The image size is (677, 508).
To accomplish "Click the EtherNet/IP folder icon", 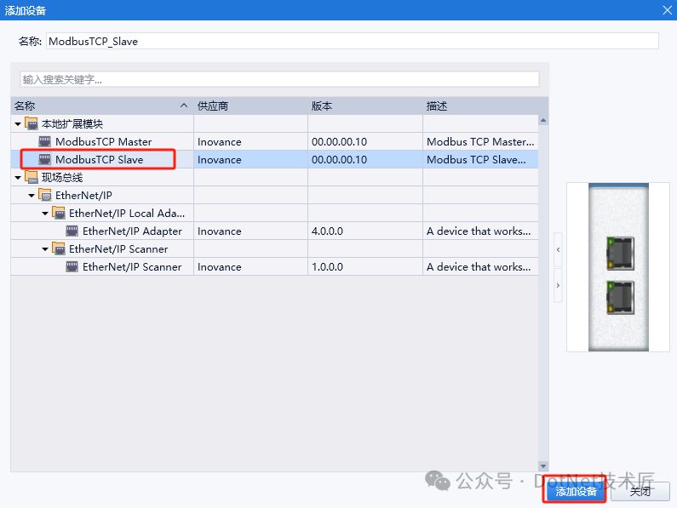I will [45, 195].
